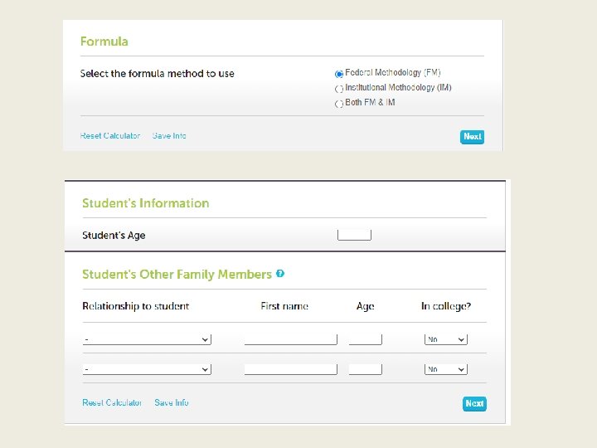Focus the Student's Age input field
Screen dimensions: 597x448
[x=354, y=235]
